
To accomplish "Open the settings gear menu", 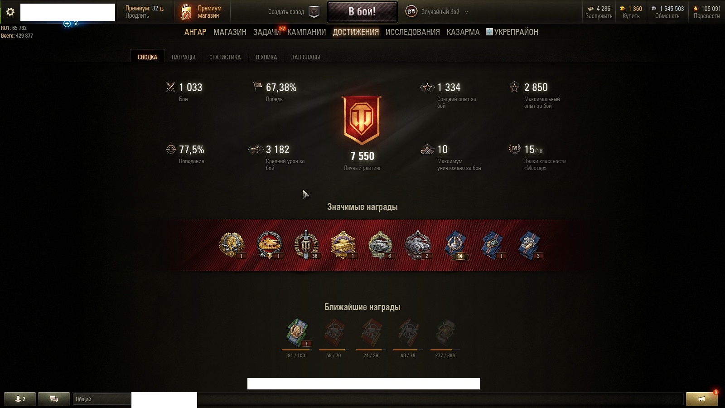I will (x=10, y=12).
